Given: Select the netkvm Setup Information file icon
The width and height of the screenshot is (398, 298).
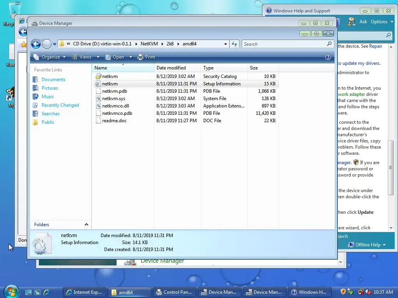Looking at the screenshot, I should pyautogui.click(x=98, y=84).
